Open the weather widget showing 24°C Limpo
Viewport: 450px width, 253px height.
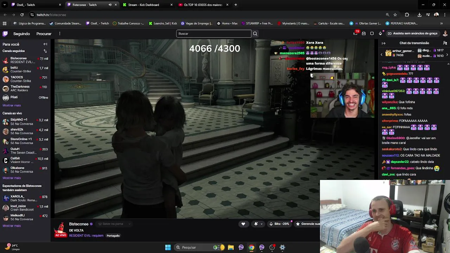pyautogui.click(x=12, y=247)
